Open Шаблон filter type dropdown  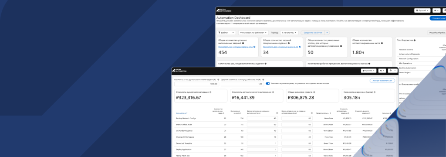click(x=226, y=33)
